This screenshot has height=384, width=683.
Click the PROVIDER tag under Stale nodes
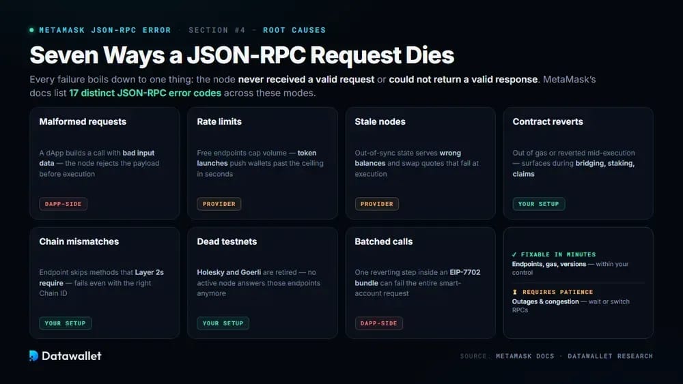coord(377,204)
